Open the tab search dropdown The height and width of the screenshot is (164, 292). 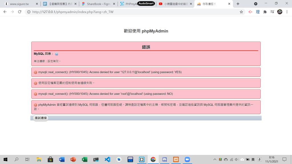(x=256, y=4)
